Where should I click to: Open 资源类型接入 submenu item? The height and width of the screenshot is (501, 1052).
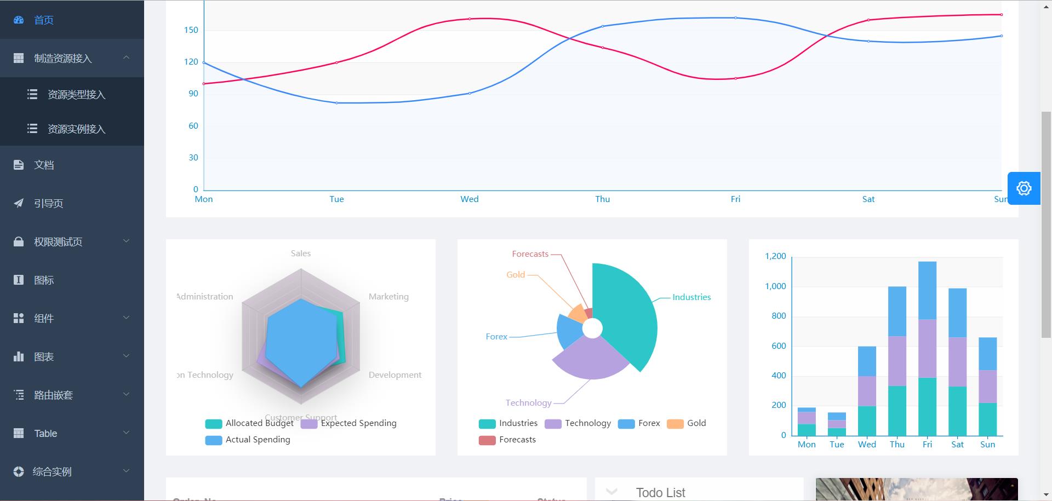pos(76,95)
